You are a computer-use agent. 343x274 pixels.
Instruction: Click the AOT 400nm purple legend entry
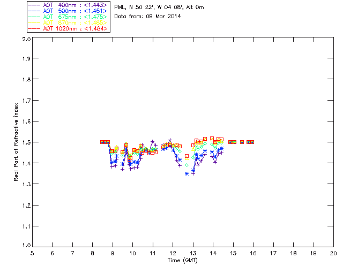pyautogui.click(x=68, y=5)
